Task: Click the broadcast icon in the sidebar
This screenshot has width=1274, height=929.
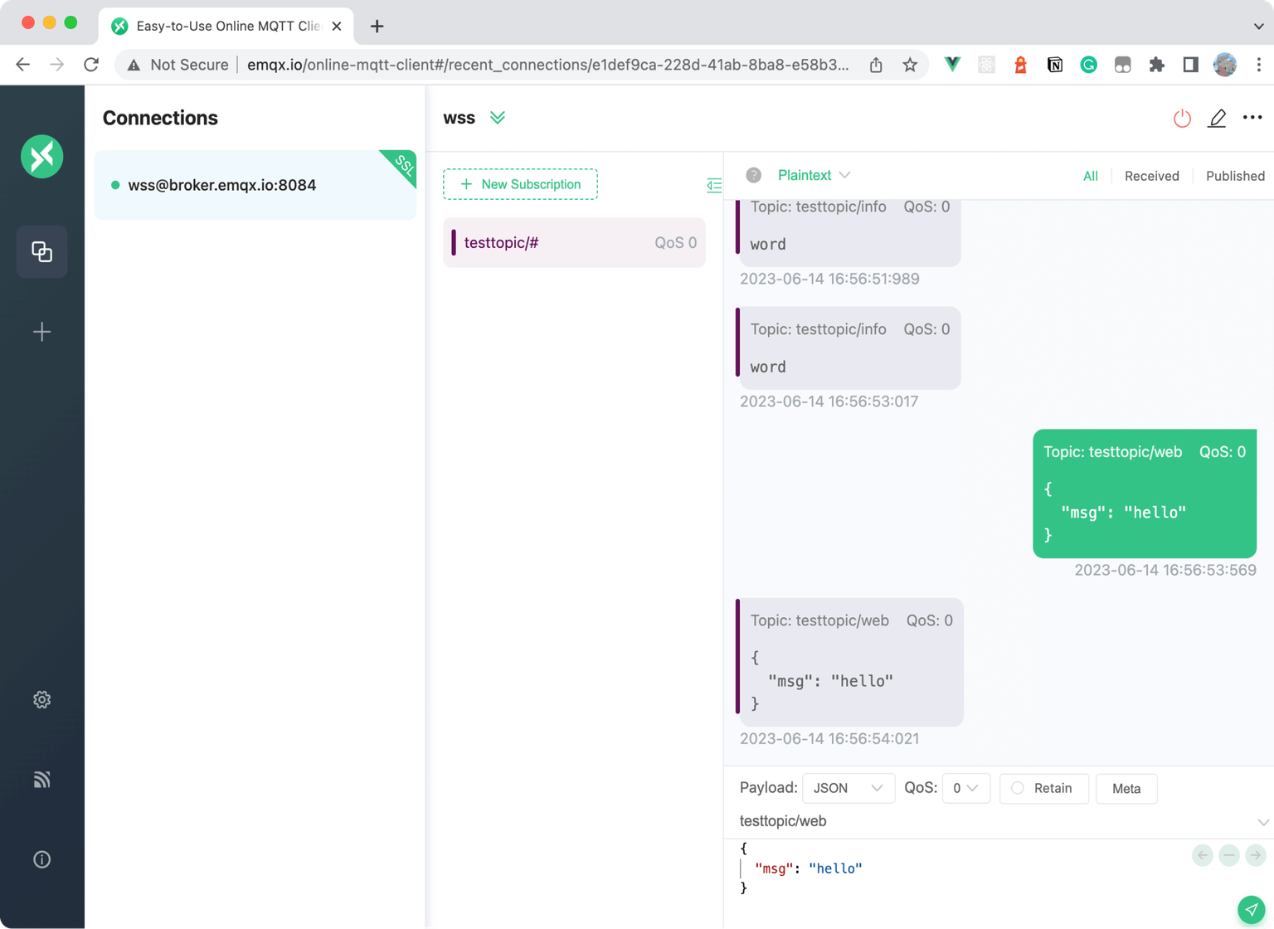Action: (41, 779)
